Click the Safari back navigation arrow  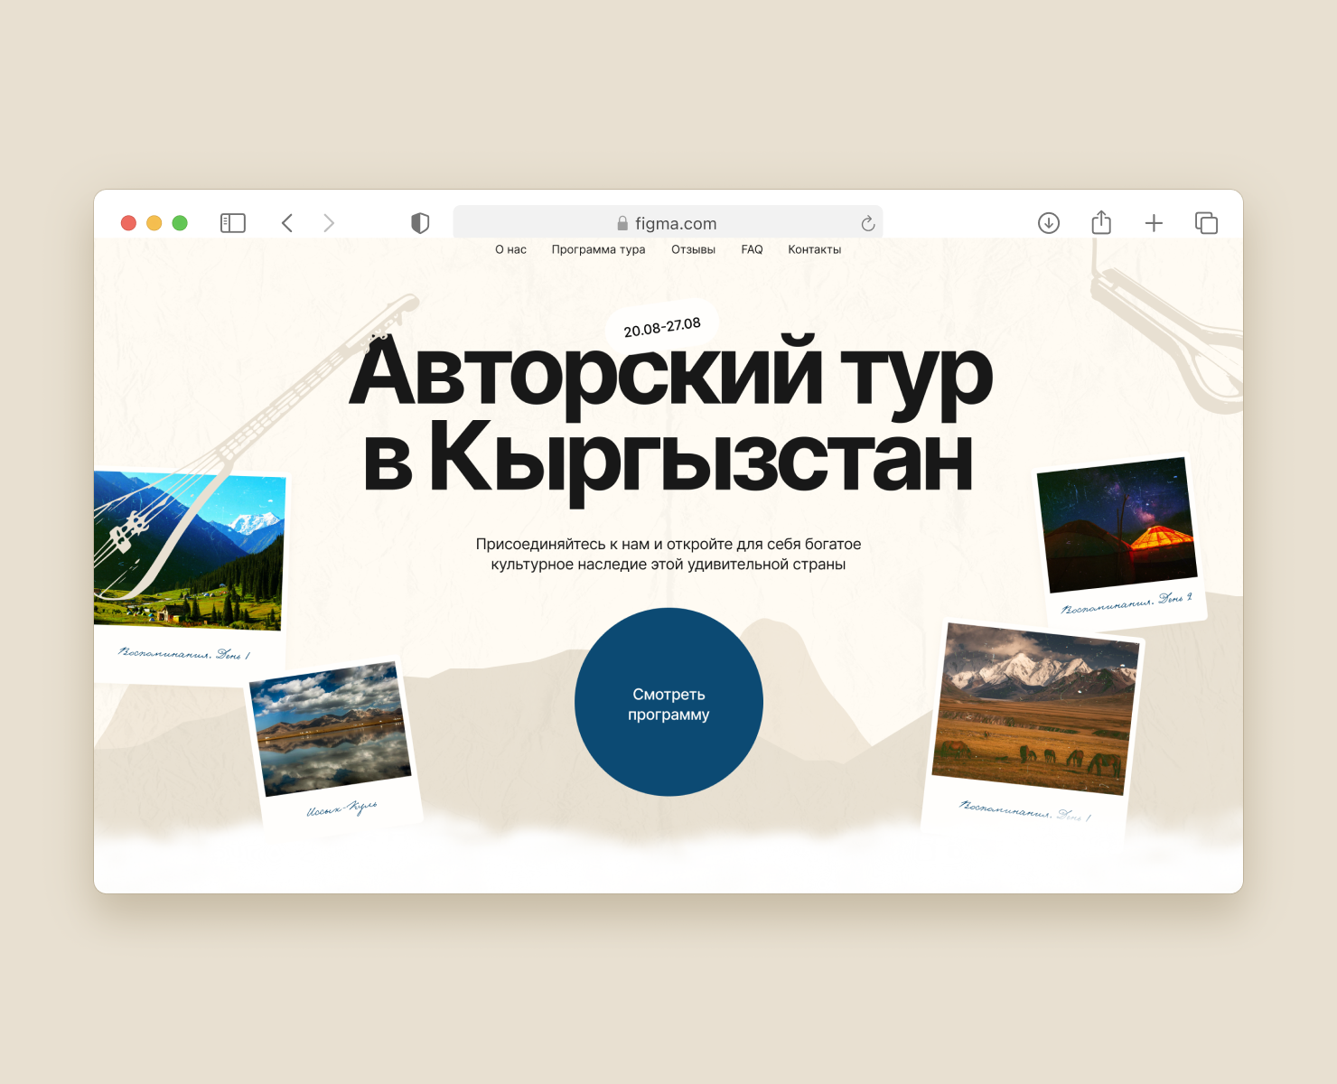[287, 222]
